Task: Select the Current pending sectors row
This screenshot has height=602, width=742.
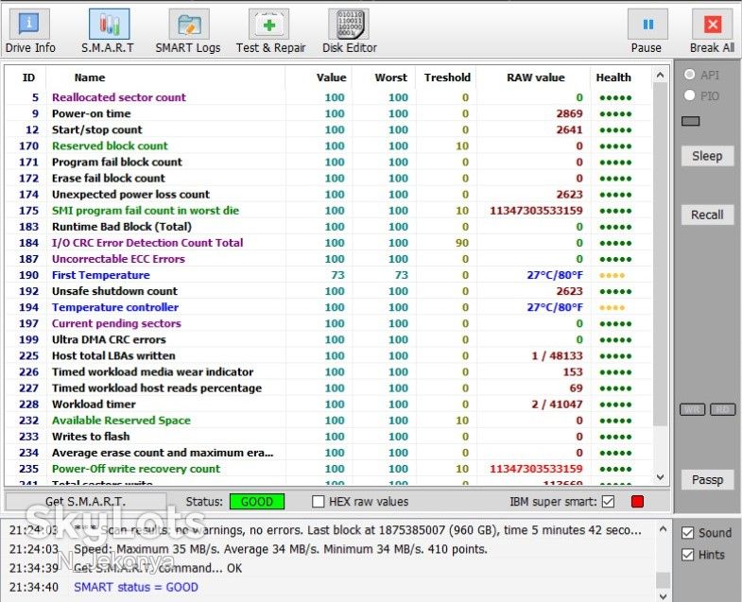Action: coord(329,323)
